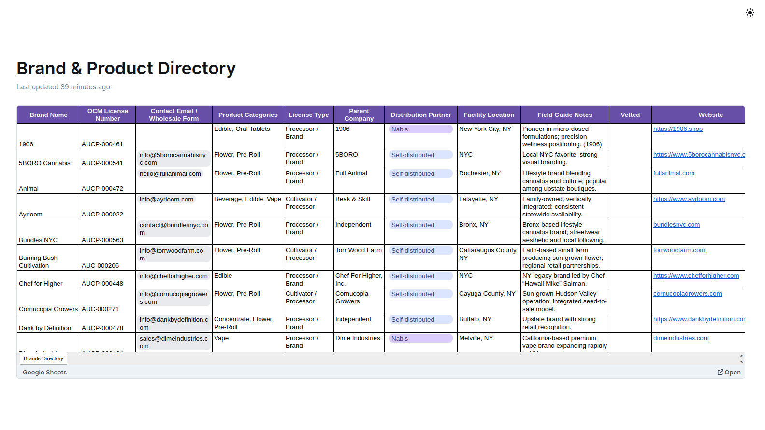765x430 pixels.
Task: Select the Brands Directory sheet tab
Action: [43, 358]
